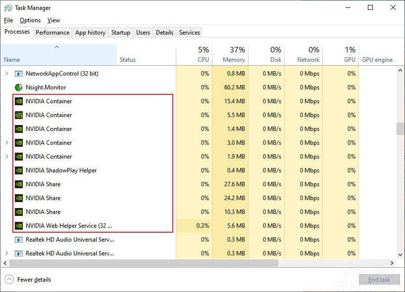Expand the NVIDIA Container using 1.9 MB
The image size is (405, 292).
tap(6, 157)
